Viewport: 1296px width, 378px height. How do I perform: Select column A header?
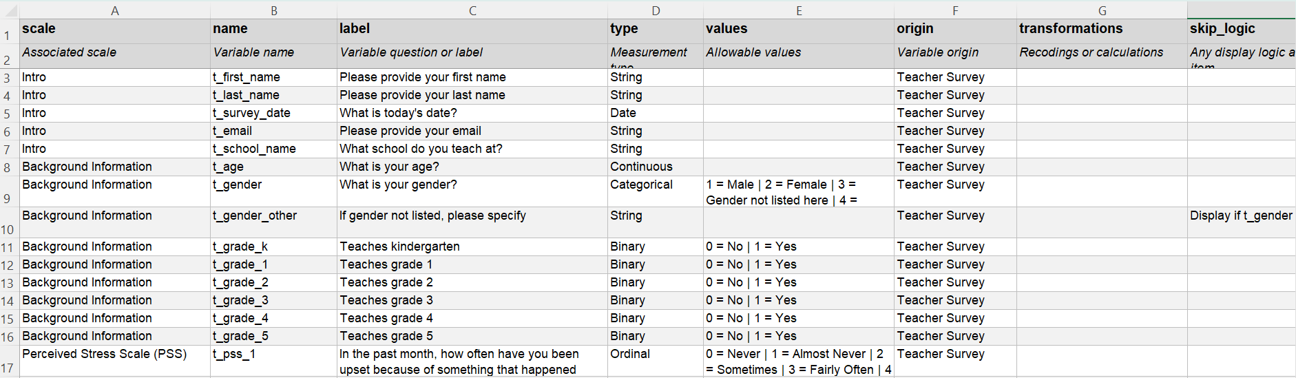click(x=114, y=10)
